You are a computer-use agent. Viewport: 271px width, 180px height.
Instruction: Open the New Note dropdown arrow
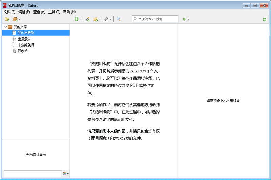[x=100, y=19]
